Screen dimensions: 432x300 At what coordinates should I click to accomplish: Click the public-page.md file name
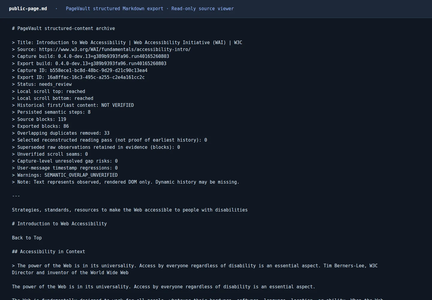(x=28, y=9)
